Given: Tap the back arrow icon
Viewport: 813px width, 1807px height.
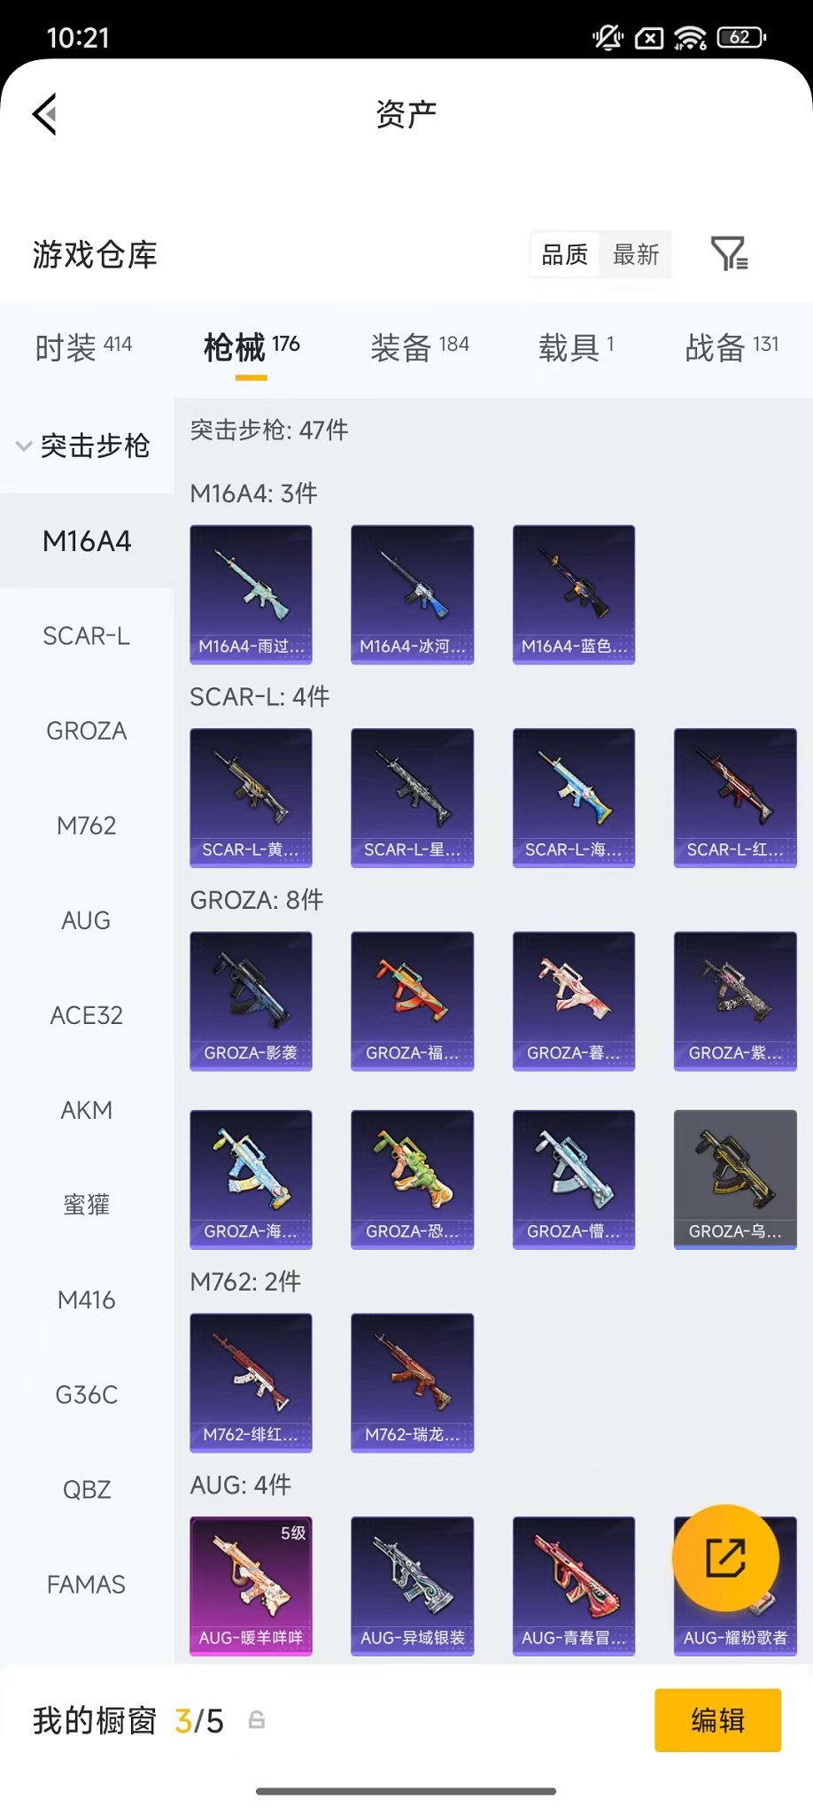Looking at the screenshot, I should (x=45, y=113).
